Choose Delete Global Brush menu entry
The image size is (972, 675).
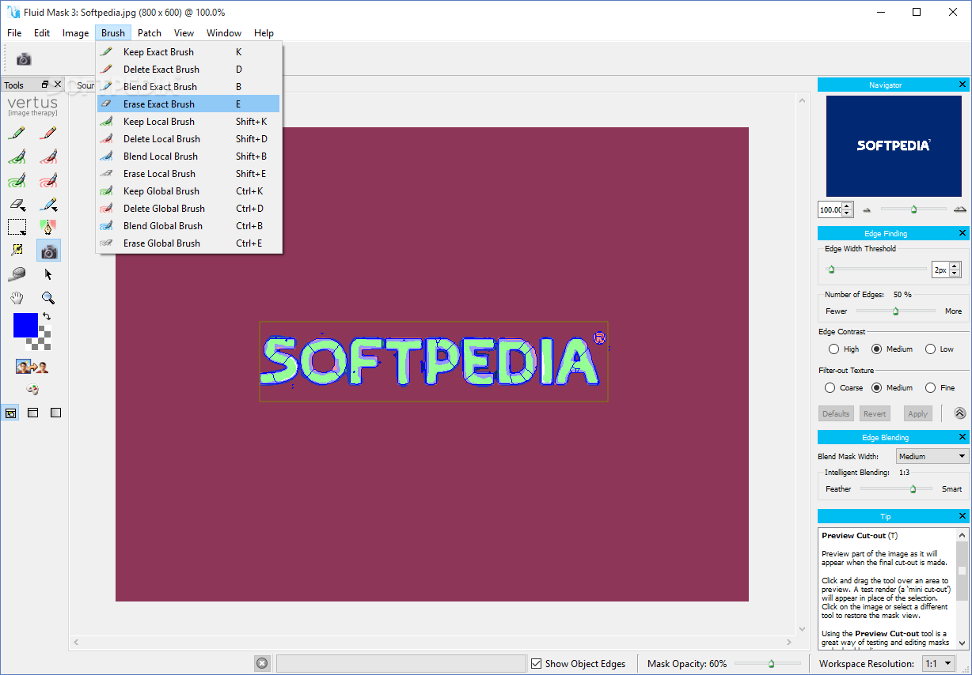pyautogui.click(x=188, y=208)
